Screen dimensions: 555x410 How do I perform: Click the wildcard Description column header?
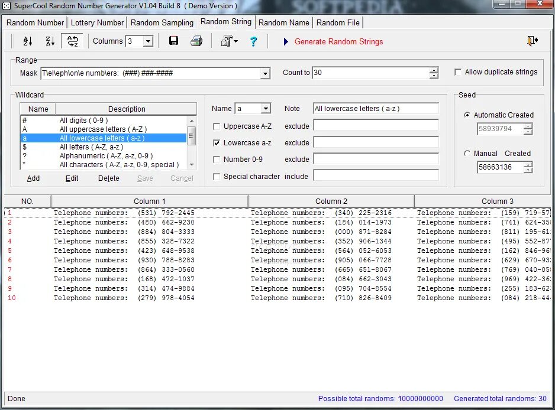tap(127, 109)
